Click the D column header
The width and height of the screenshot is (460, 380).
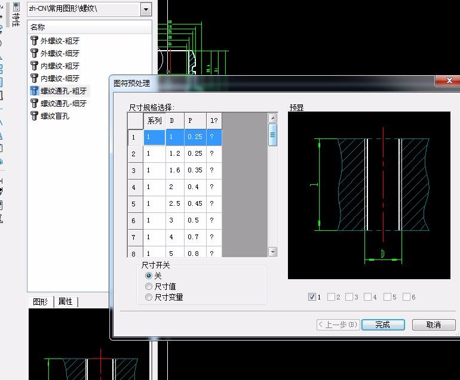[x=175, y=121]
